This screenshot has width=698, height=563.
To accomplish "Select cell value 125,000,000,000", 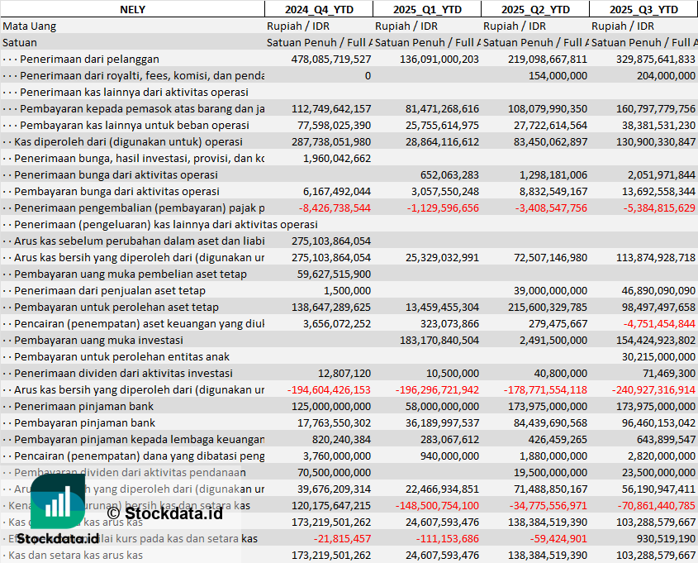I will point(331,405).
